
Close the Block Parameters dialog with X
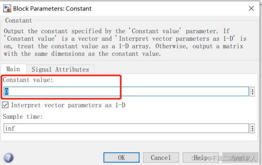click(251, 8)
